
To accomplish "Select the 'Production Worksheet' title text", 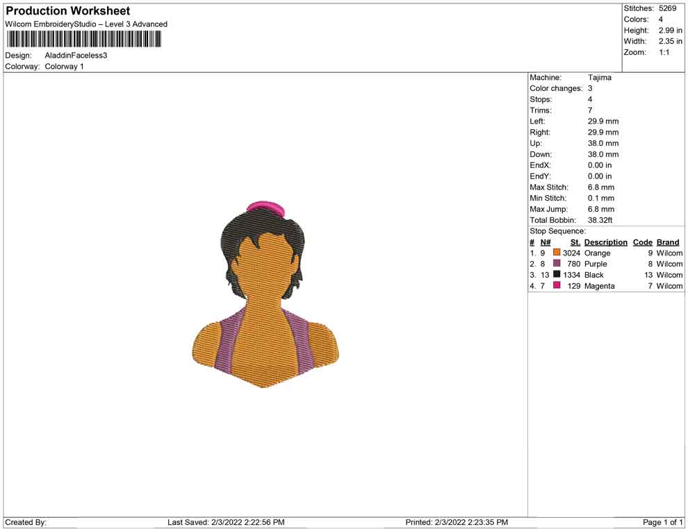I will (68, 10).
